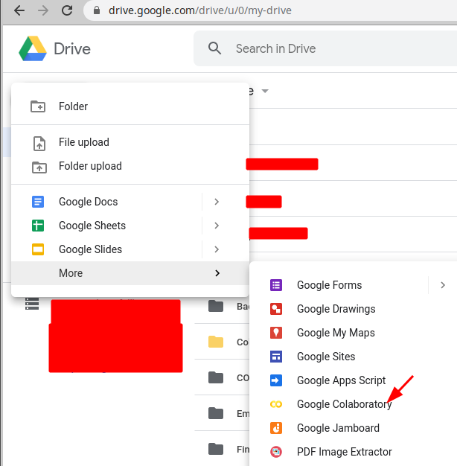The image size is (457, 466).
Task: Open the gray folder starting with Ba
Action: 216,306
